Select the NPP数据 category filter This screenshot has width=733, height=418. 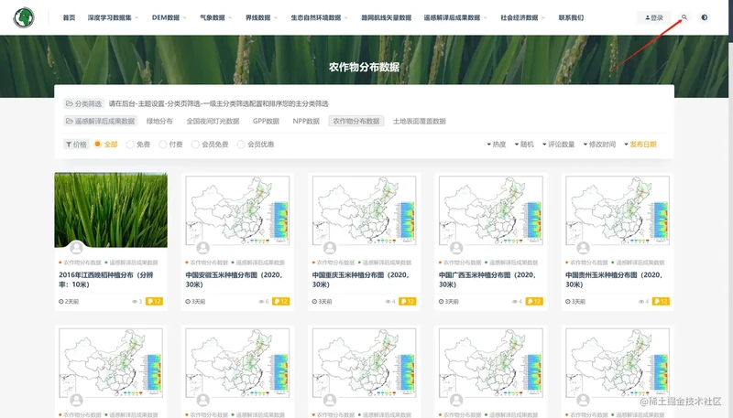(306, 122)
